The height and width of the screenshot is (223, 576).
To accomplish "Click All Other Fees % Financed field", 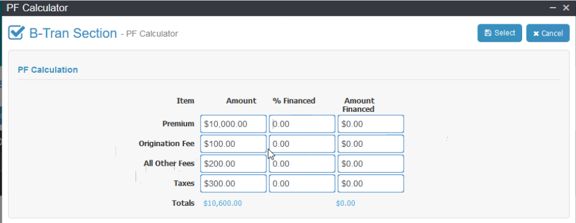I will pyautogui.click(x=302, y=164).
